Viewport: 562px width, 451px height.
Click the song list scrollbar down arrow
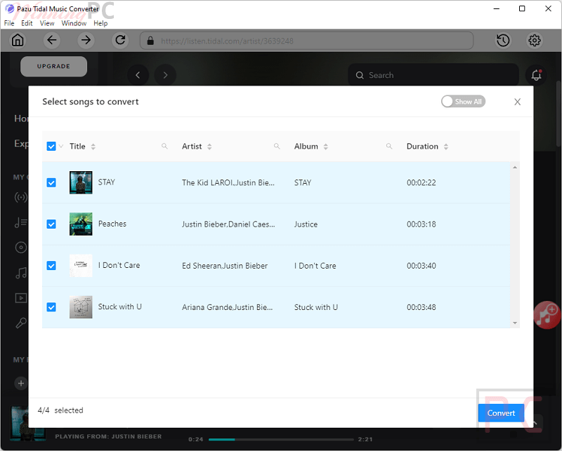tap(515, 323)
